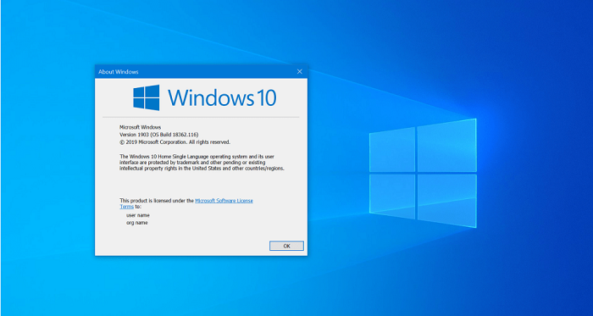Click 'Windows 10 Home Single Language' paragraph
This screenshot has height=316, width=593.
(202, 162)
